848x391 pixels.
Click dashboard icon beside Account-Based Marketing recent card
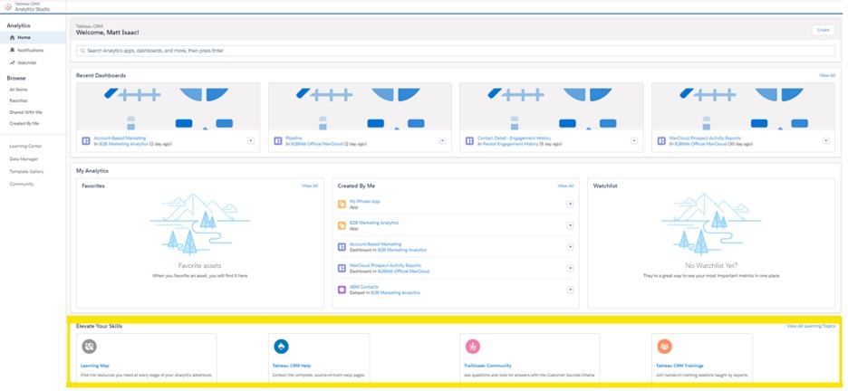pos(85,141)
